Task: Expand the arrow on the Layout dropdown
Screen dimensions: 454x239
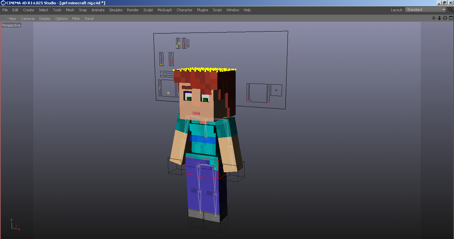Action: point(444,10)
